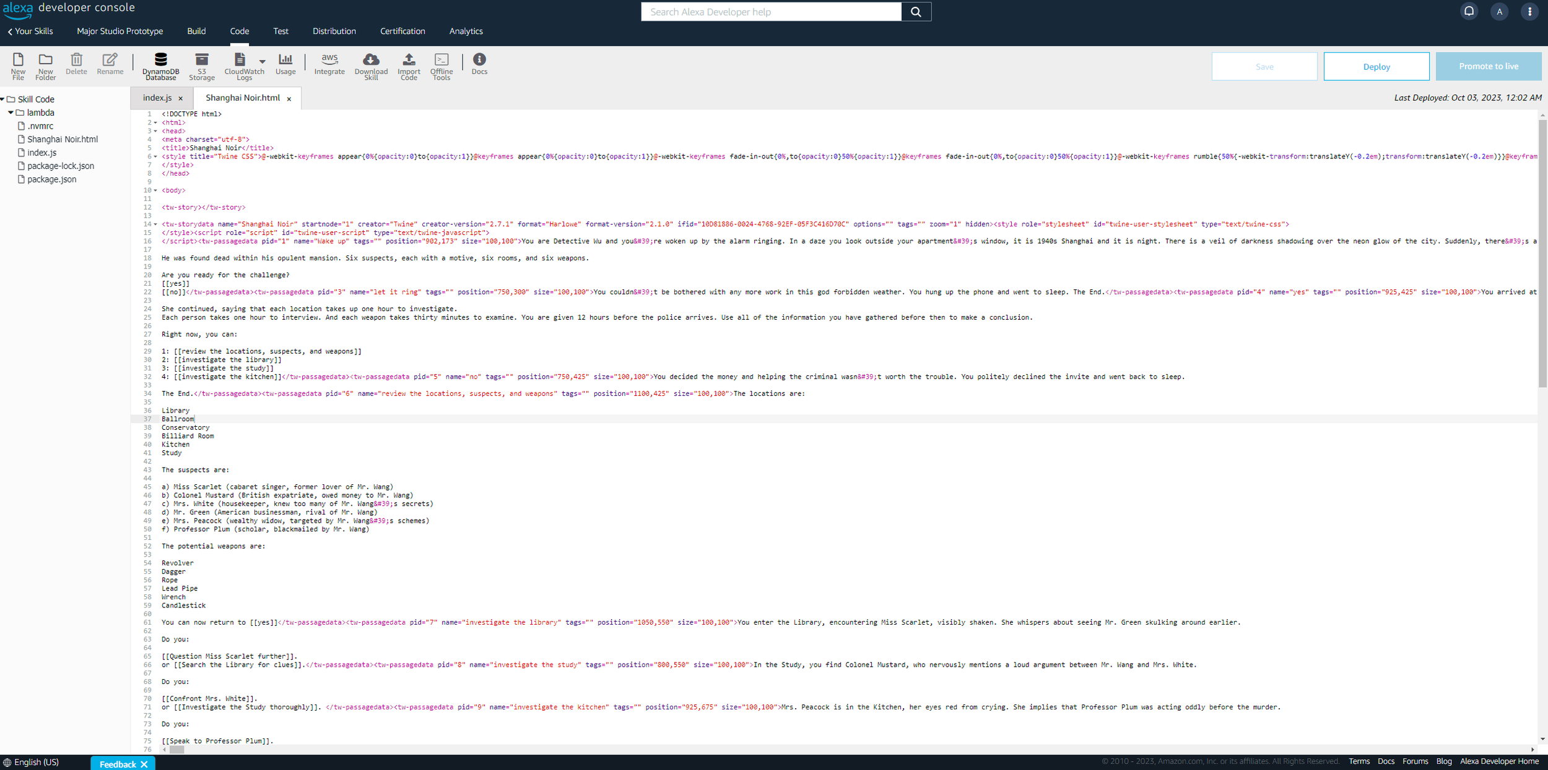The image size is (1548, 770).
Task: Click the globe language icon
Action: coord(7,762)
